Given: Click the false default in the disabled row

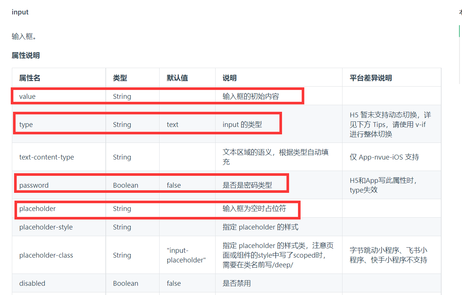Looking at the screenshot, I should [174, 284].
